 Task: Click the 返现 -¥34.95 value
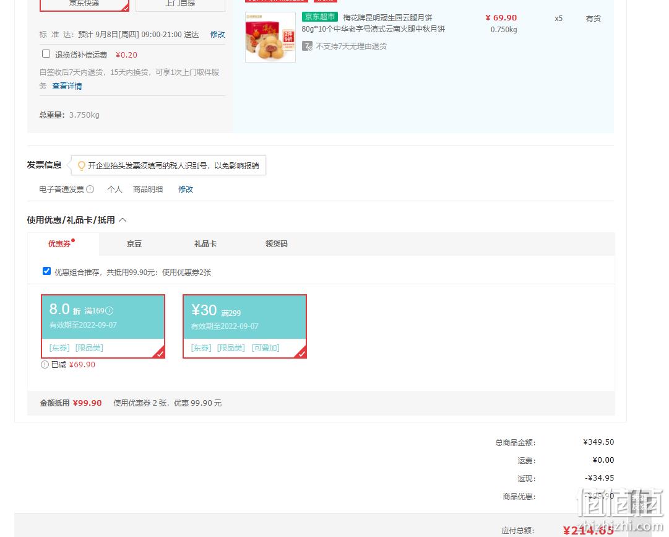pos(599,478)
